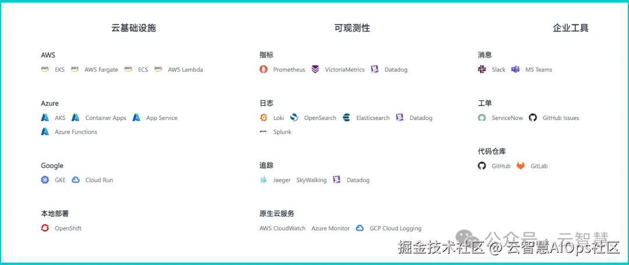The height and width of the screenshot is (265, 629).
Task: Click the small Splunk logo icon
Action: [264, 131]
